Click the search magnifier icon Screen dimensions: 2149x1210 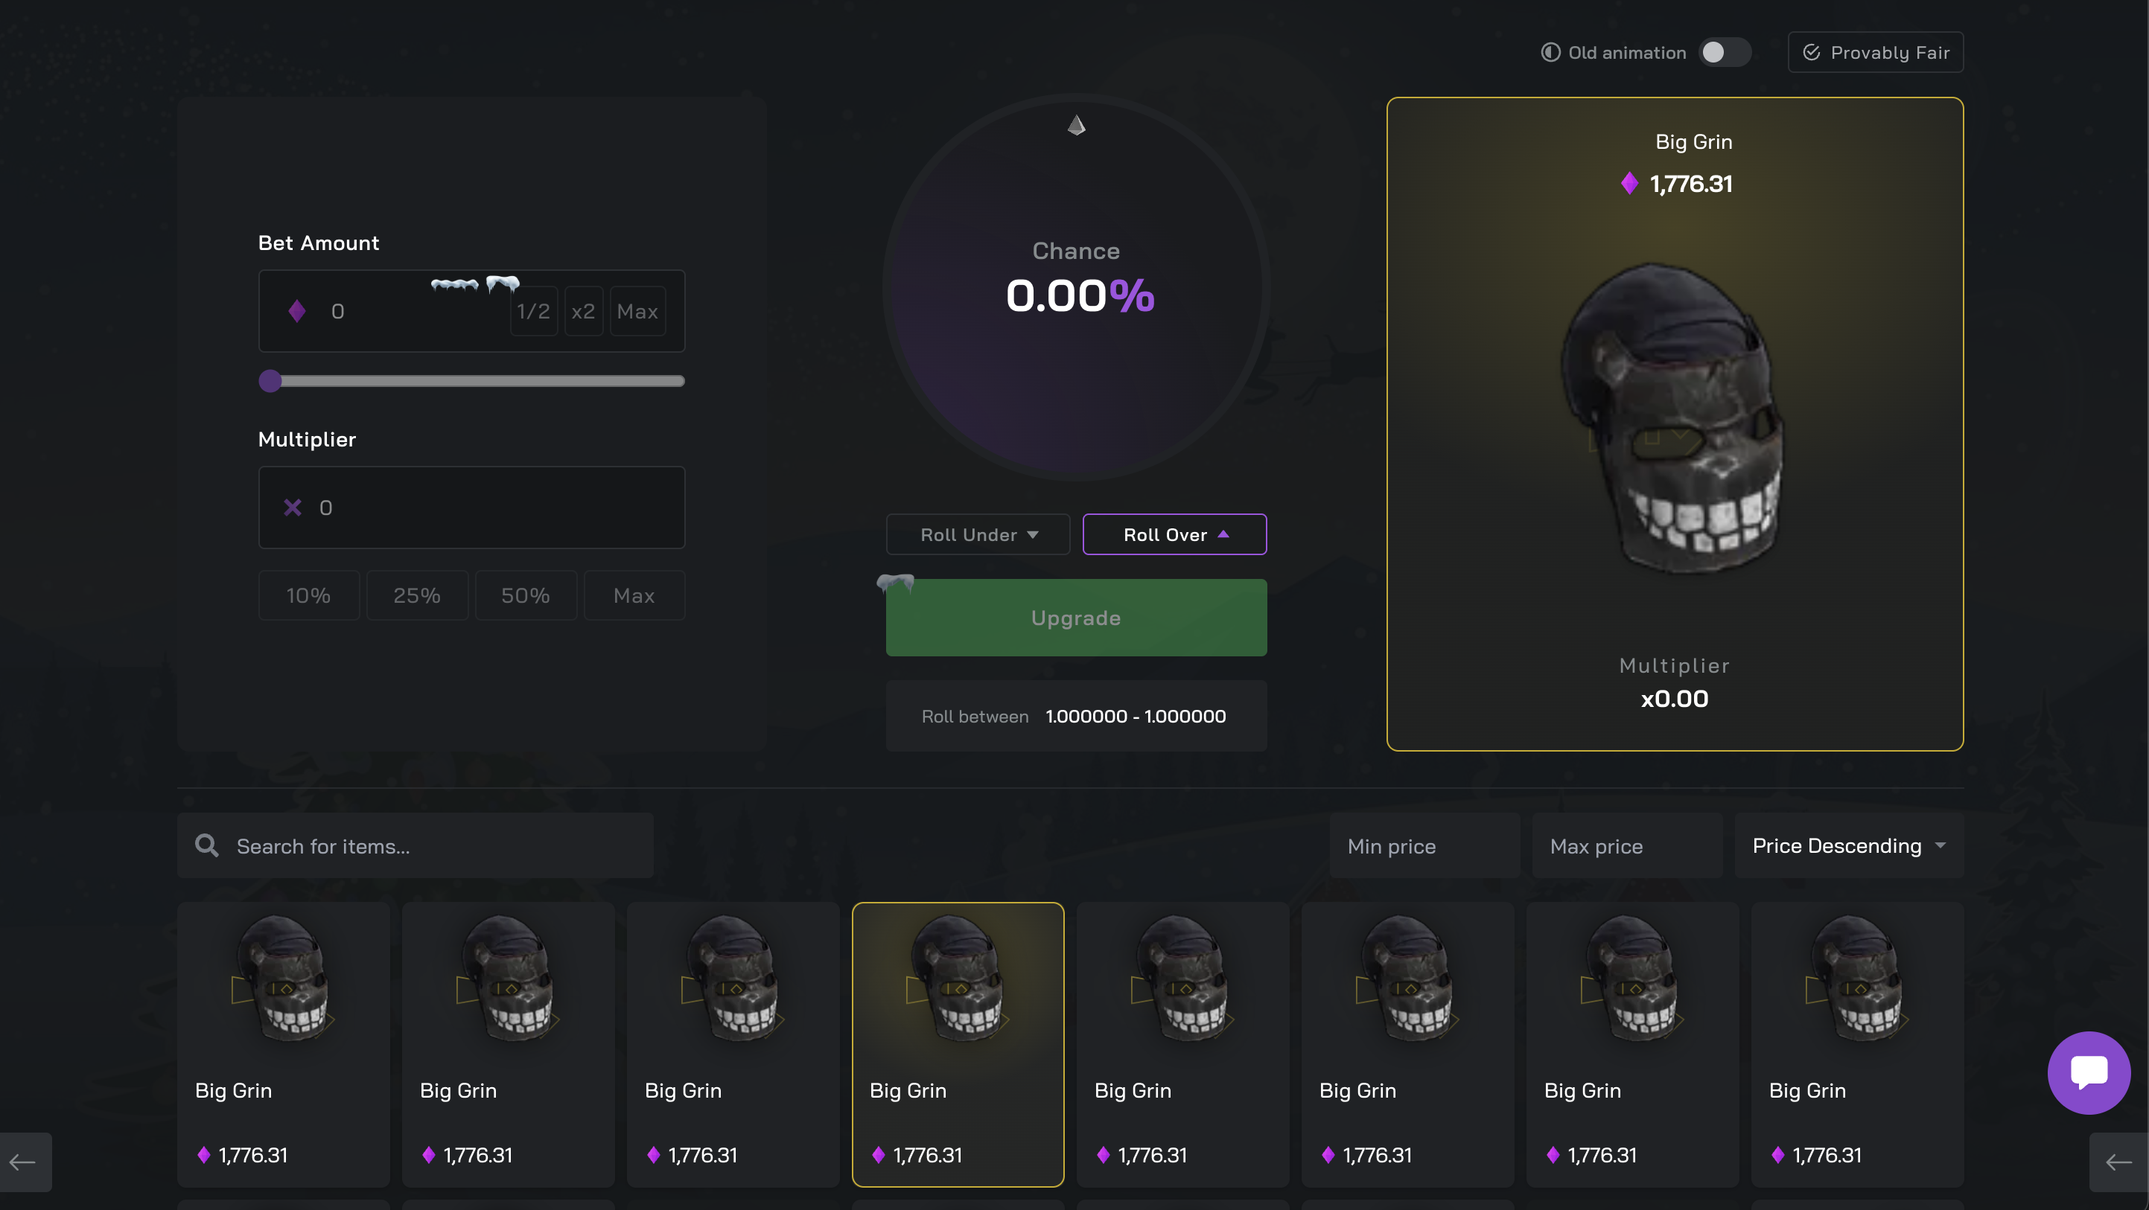[207, 845]
